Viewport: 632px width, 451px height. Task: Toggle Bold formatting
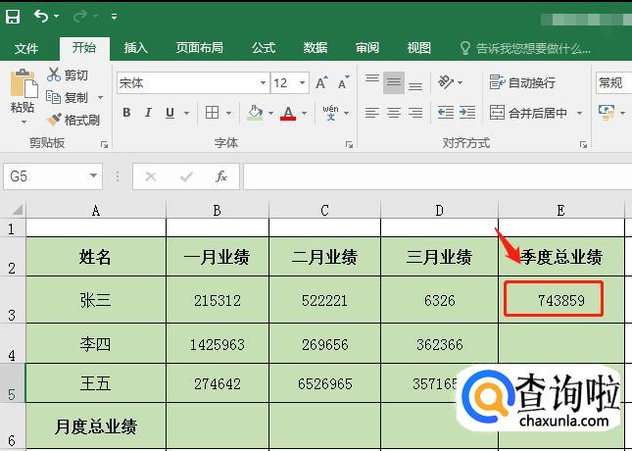[126, 113]
